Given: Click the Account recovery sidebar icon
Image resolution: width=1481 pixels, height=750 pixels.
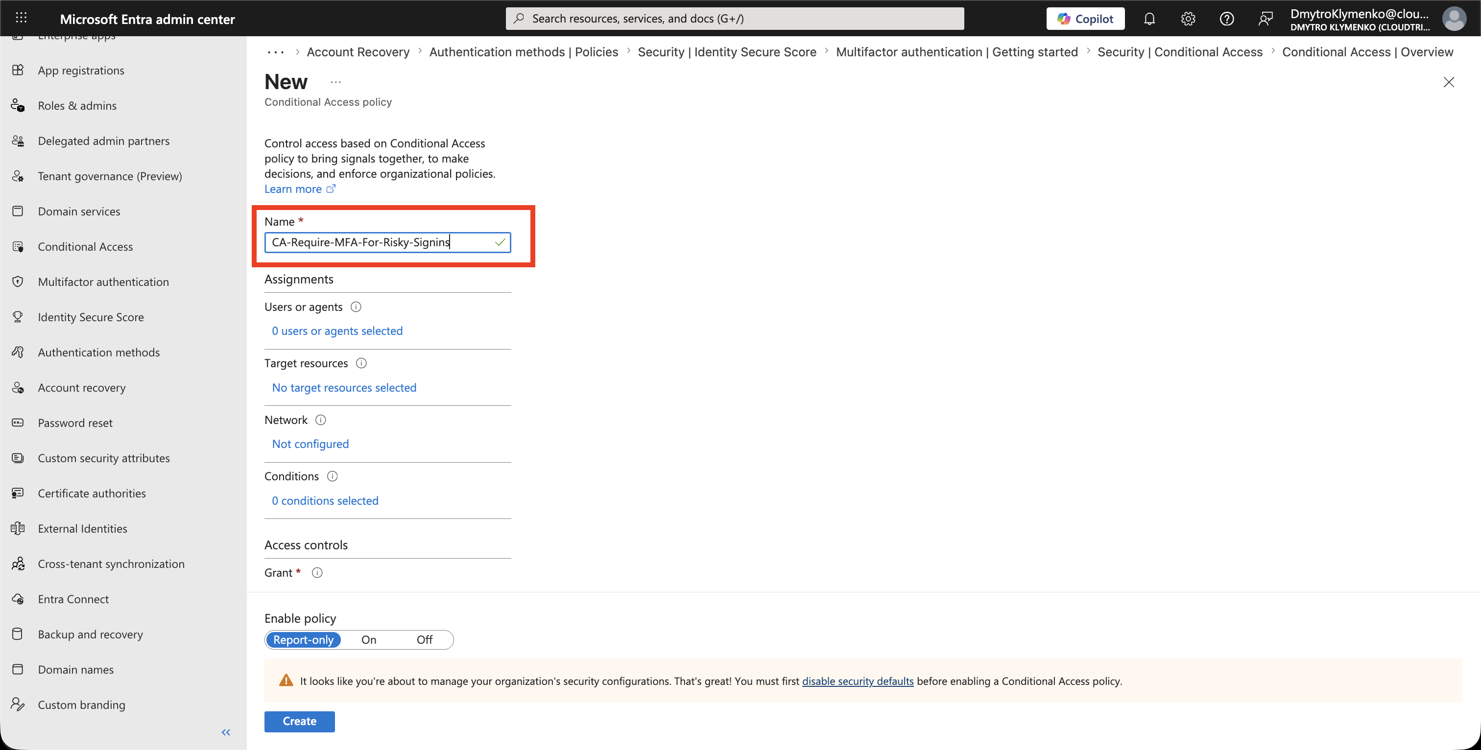Looking at the screenshot, I should [x=18, y=387].
